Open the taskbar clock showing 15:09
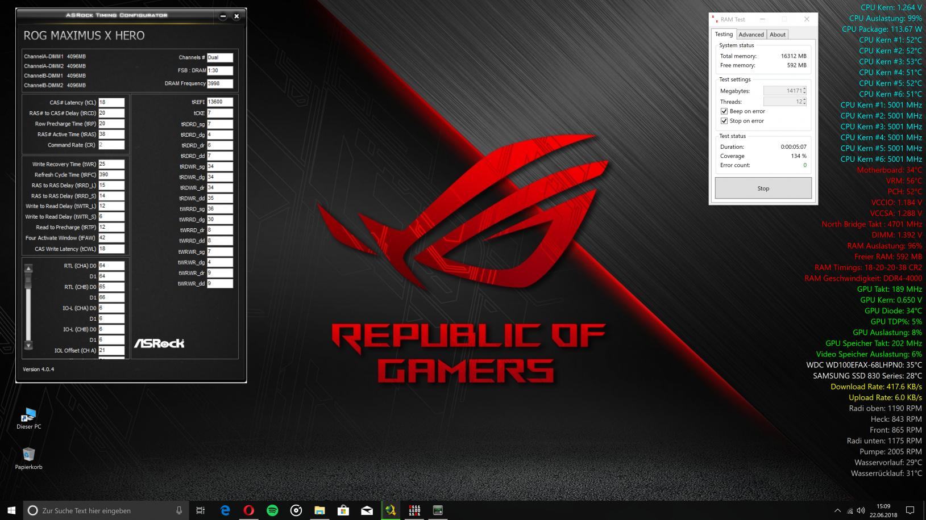 [883, 510]
